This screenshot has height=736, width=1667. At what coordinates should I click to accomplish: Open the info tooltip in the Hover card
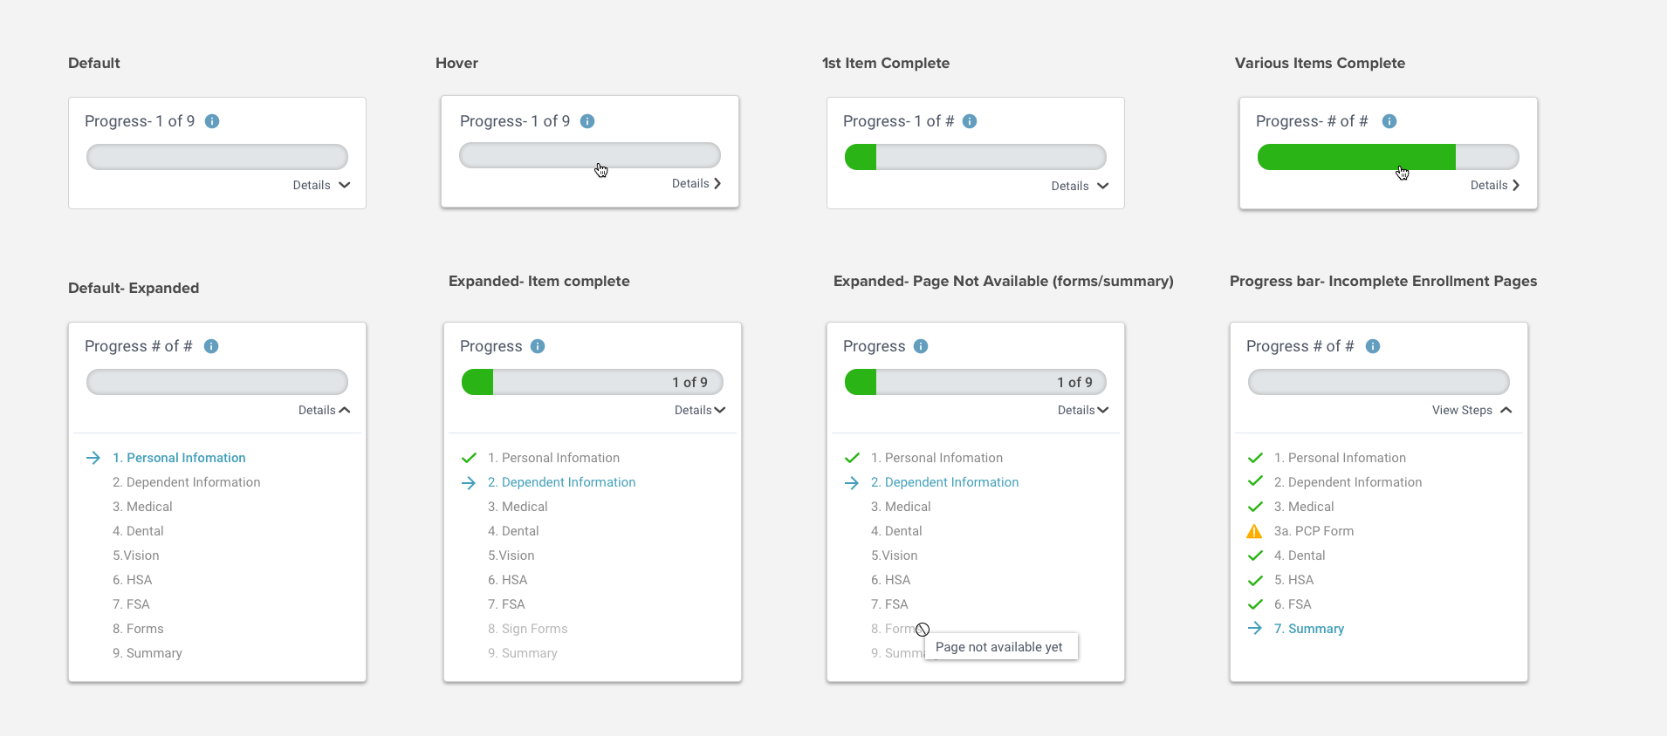pyautogui.click(x=587, y=121)
